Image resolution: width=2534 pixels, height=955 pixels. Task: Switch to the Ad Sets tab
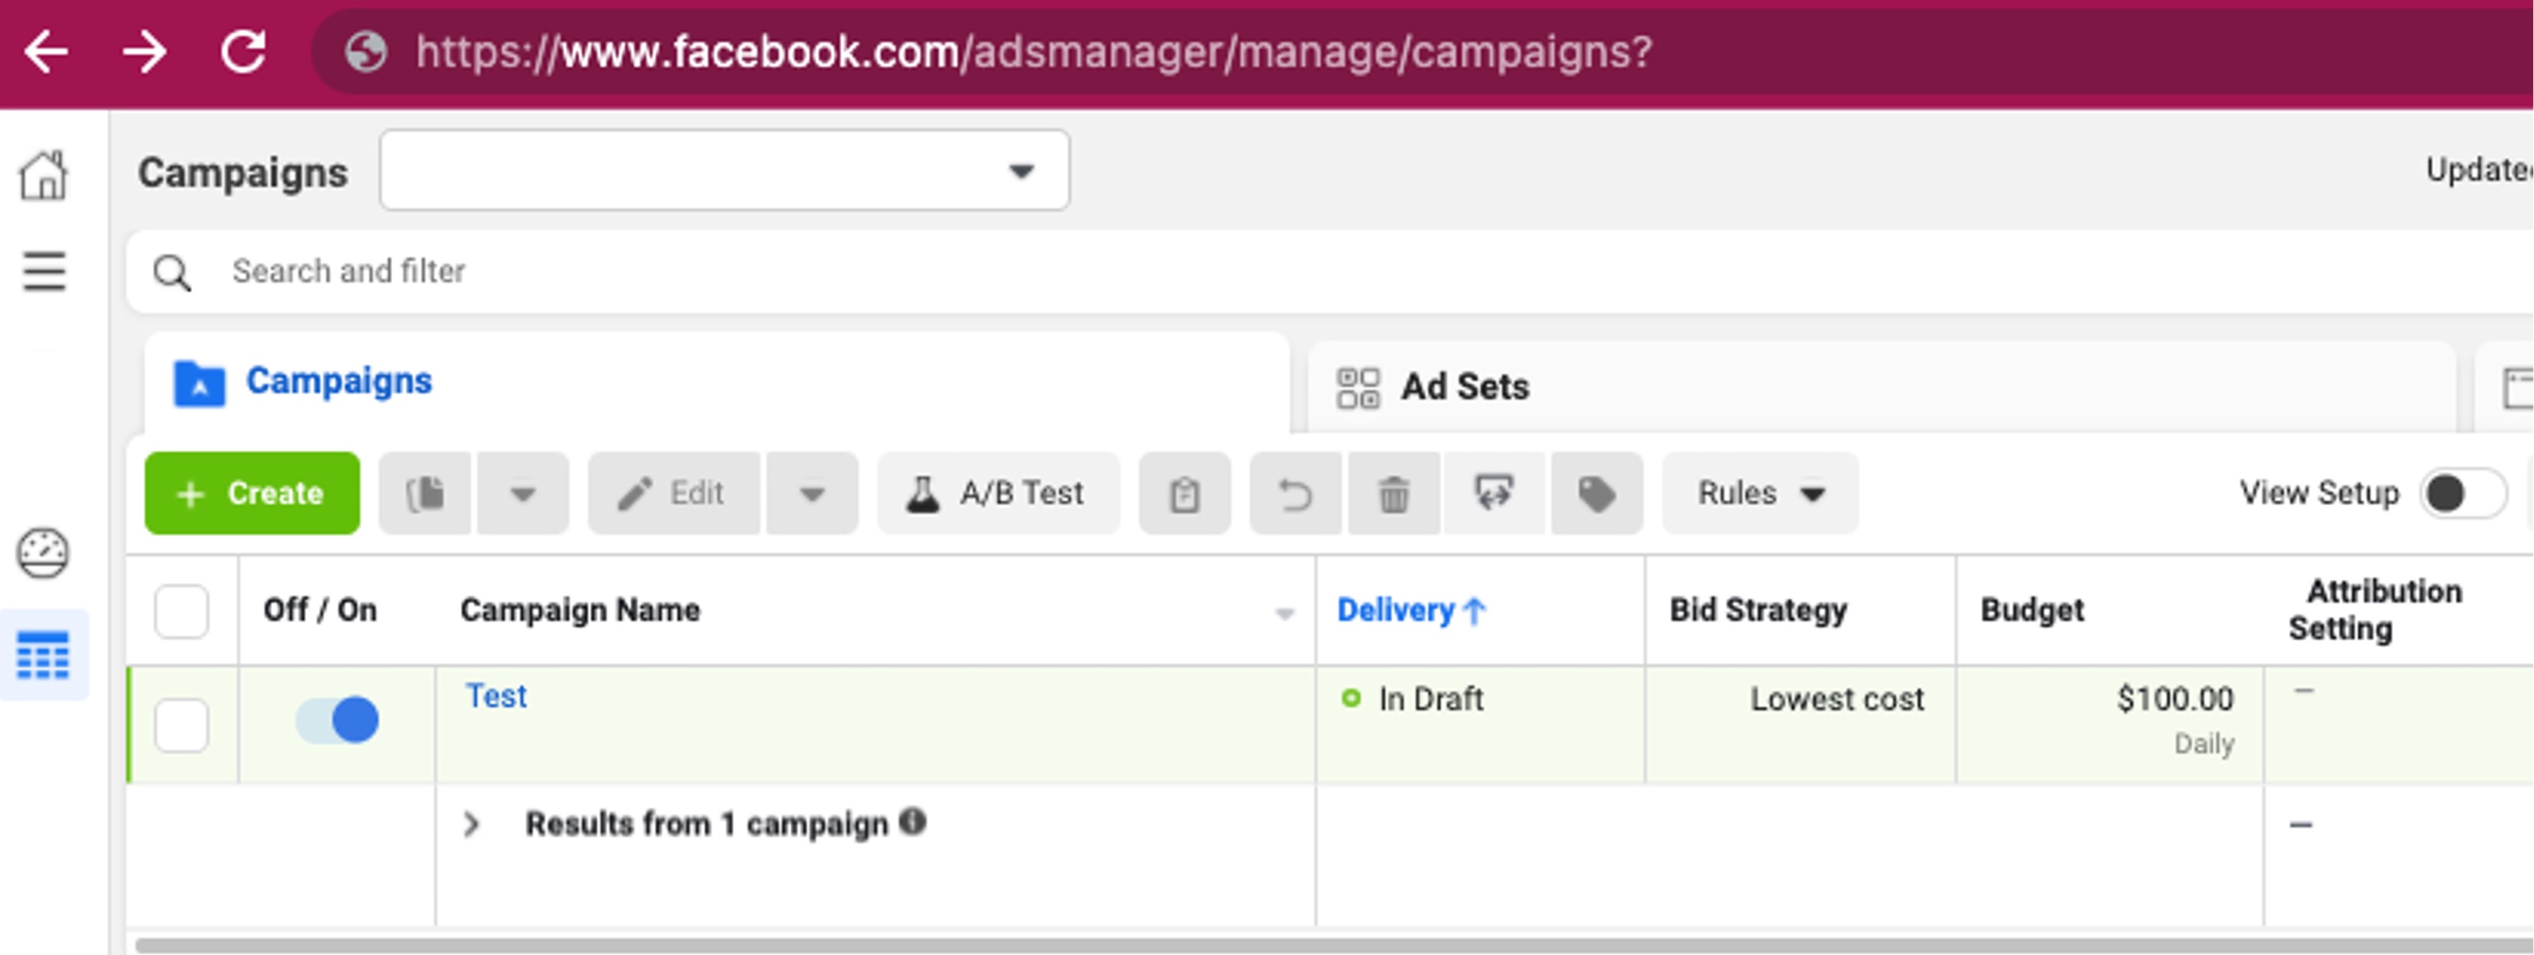1881,388
